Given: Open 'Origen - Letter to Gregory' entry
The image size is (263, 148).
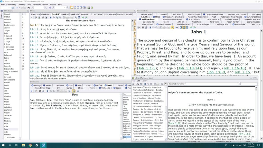Looking at the screenshot, I should pyautogui.click(x=143, y=139).
